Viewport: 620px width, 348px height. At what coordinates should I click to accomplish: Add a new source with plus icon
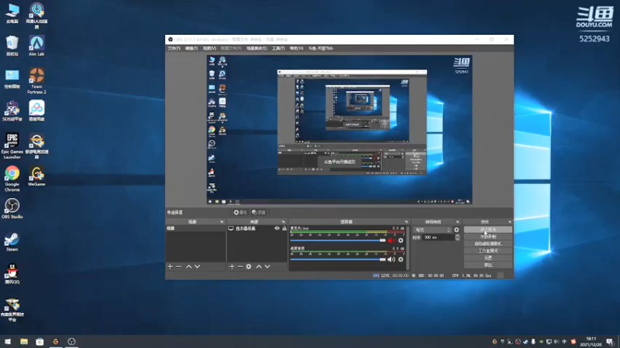click(232, 267)
